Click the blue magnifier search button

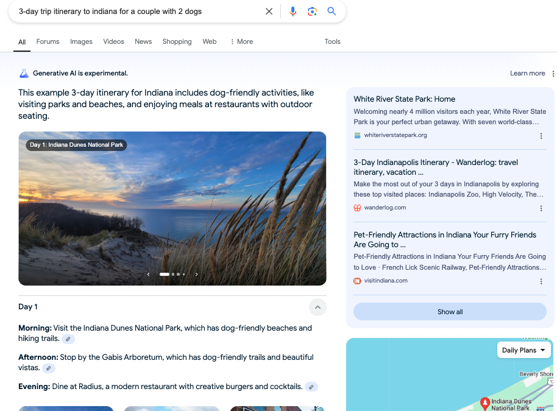click(x=332, y=12)
